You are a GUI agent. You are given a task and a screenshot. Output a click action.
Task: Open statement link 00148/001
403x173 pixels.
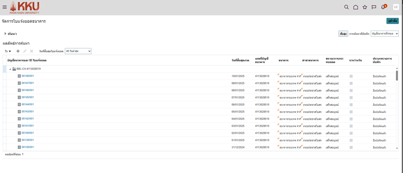click(x=28, y=76)
